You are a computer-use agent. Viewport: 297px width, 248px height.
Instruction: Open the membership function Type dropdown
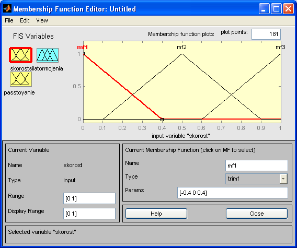click(x=256, y=179)
